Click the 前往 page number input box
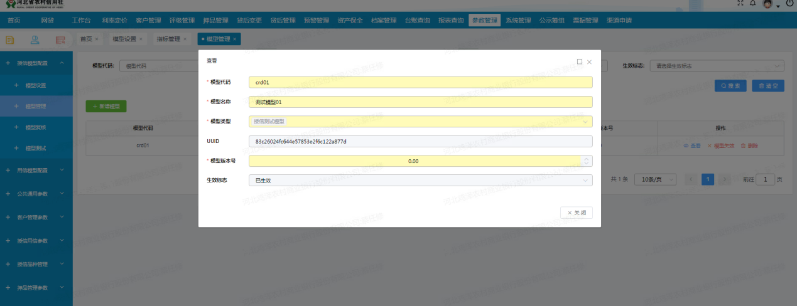 click(766, 179)
